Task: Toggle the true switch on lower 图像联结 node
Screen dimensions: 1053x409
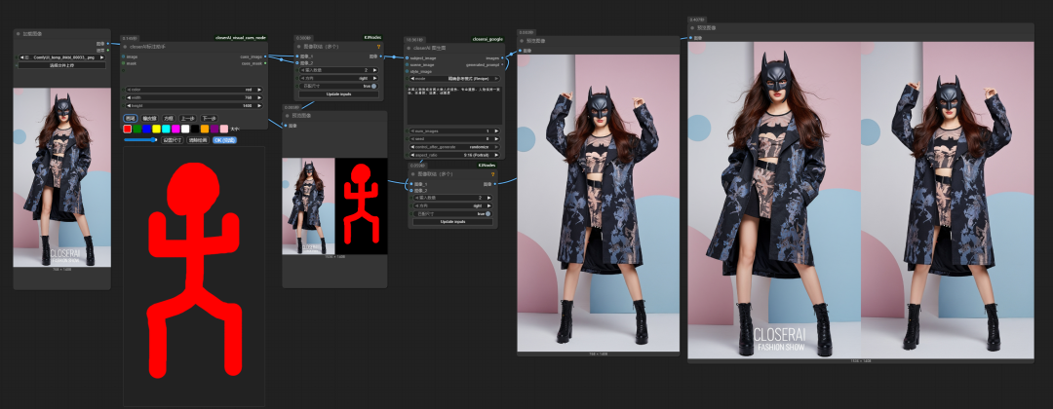Action: pyautogui.click(x=487, y=213)
